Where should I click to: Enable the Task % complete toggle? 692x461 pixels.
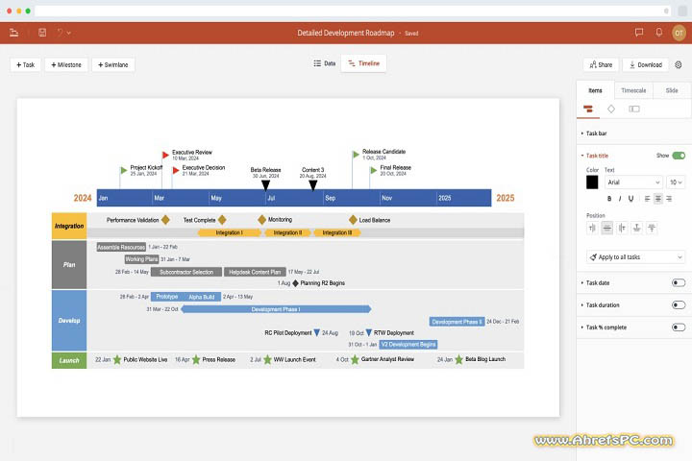(x=679, y=328)
